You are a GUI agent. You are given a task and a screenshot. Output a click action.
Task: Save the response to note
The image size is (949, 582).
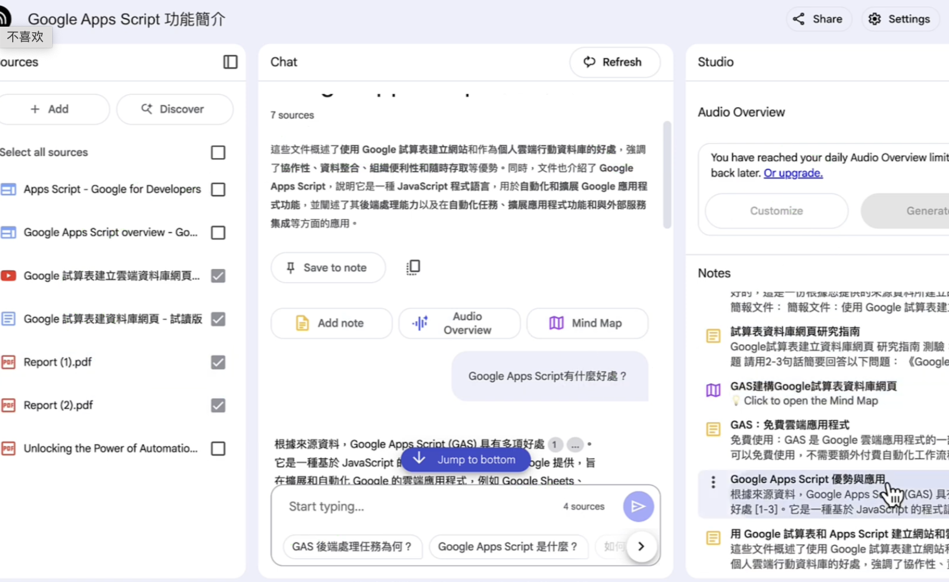point(328,268)
